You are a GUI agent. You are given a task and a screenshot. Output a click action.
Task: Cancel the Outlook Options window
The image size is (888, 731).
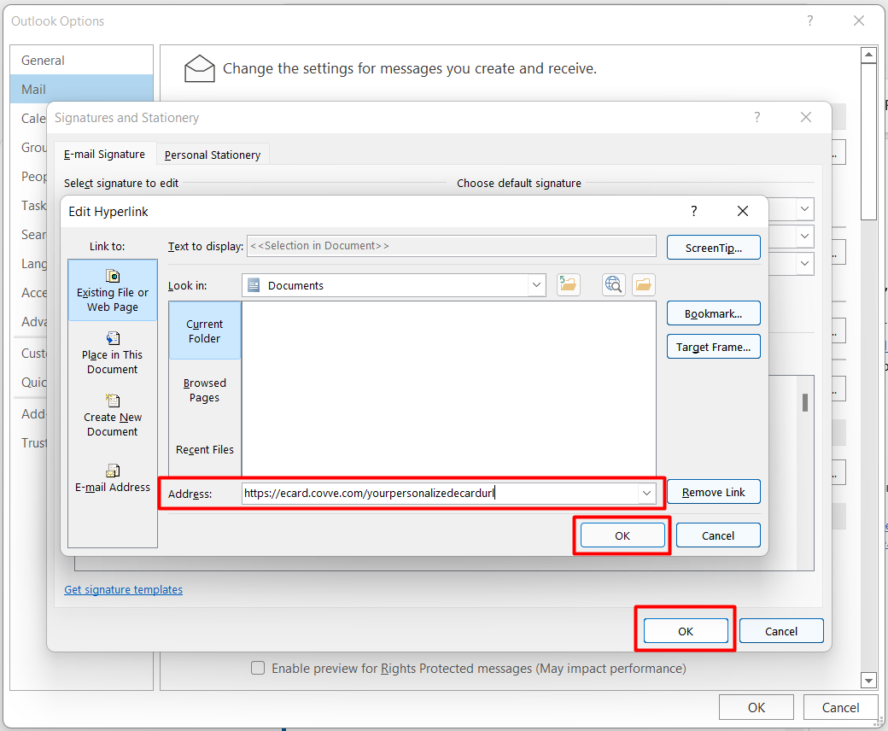point(840,707)
